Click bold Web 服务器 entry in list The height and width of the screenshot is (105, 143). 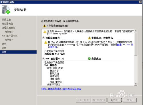[51, 65]
